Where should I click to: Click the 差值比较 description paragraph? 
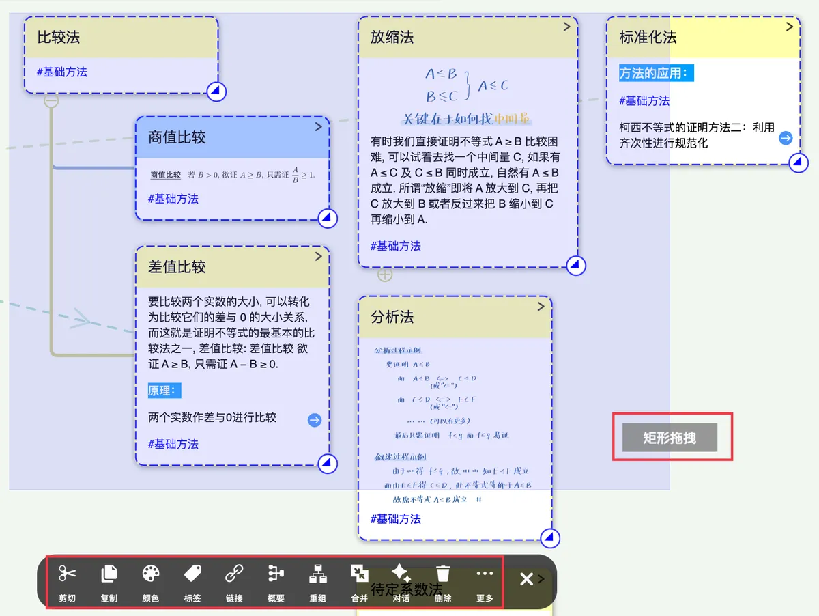tap(231, 333)
